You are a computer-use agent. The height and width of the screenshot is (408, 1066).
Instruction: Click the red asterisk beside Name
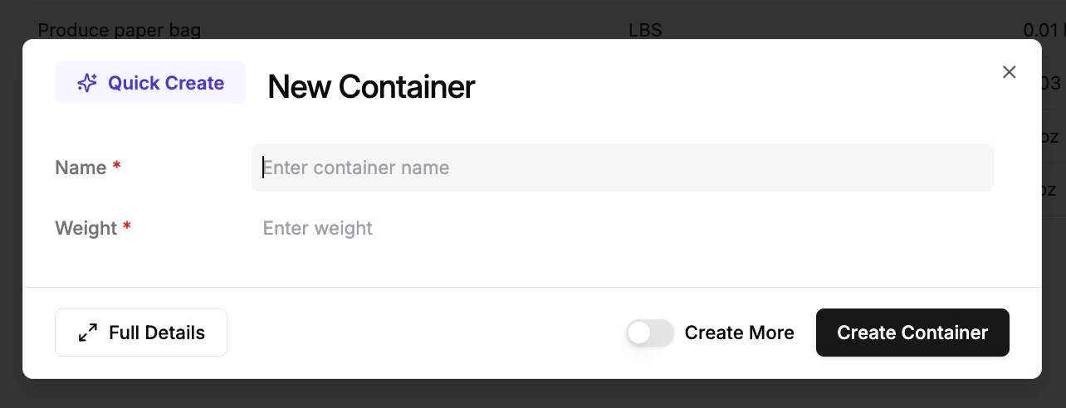pyautogui.click(x=117, y=167)
